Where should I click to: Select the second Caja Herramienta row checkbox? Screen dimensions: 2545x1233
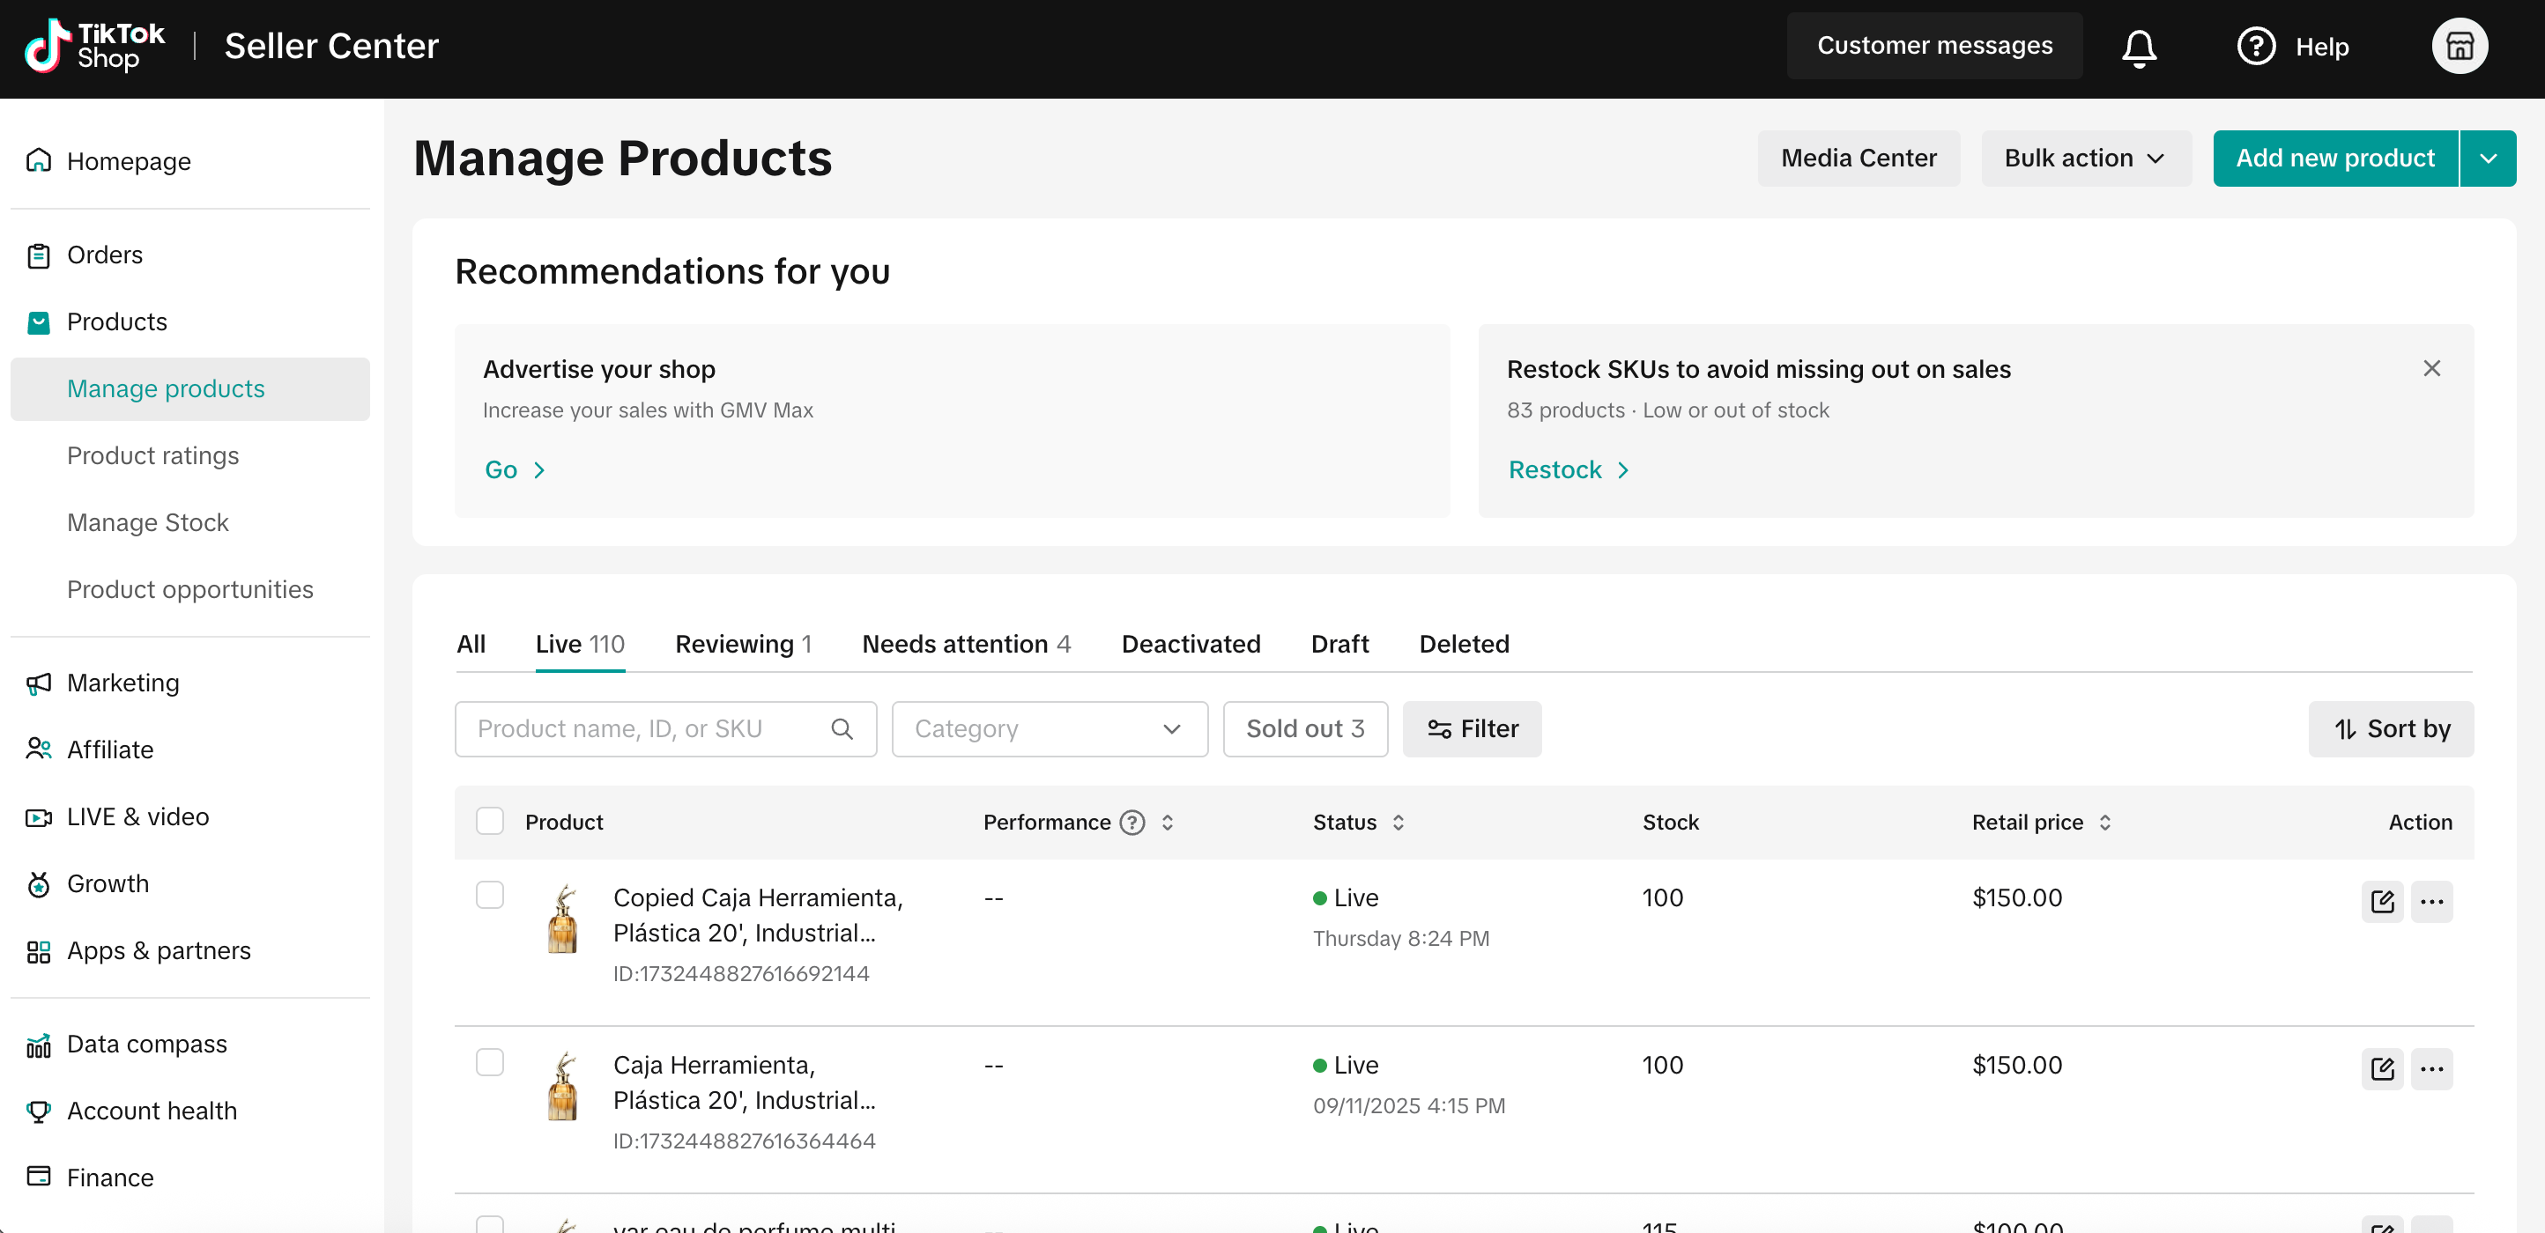(x=490, y=1062)
